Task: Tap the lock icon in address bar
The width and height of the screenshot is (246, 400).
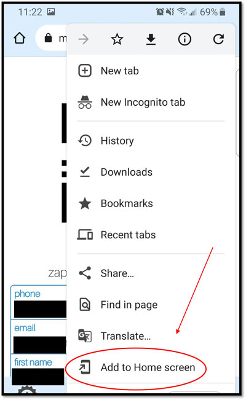Action: point(49,37)
